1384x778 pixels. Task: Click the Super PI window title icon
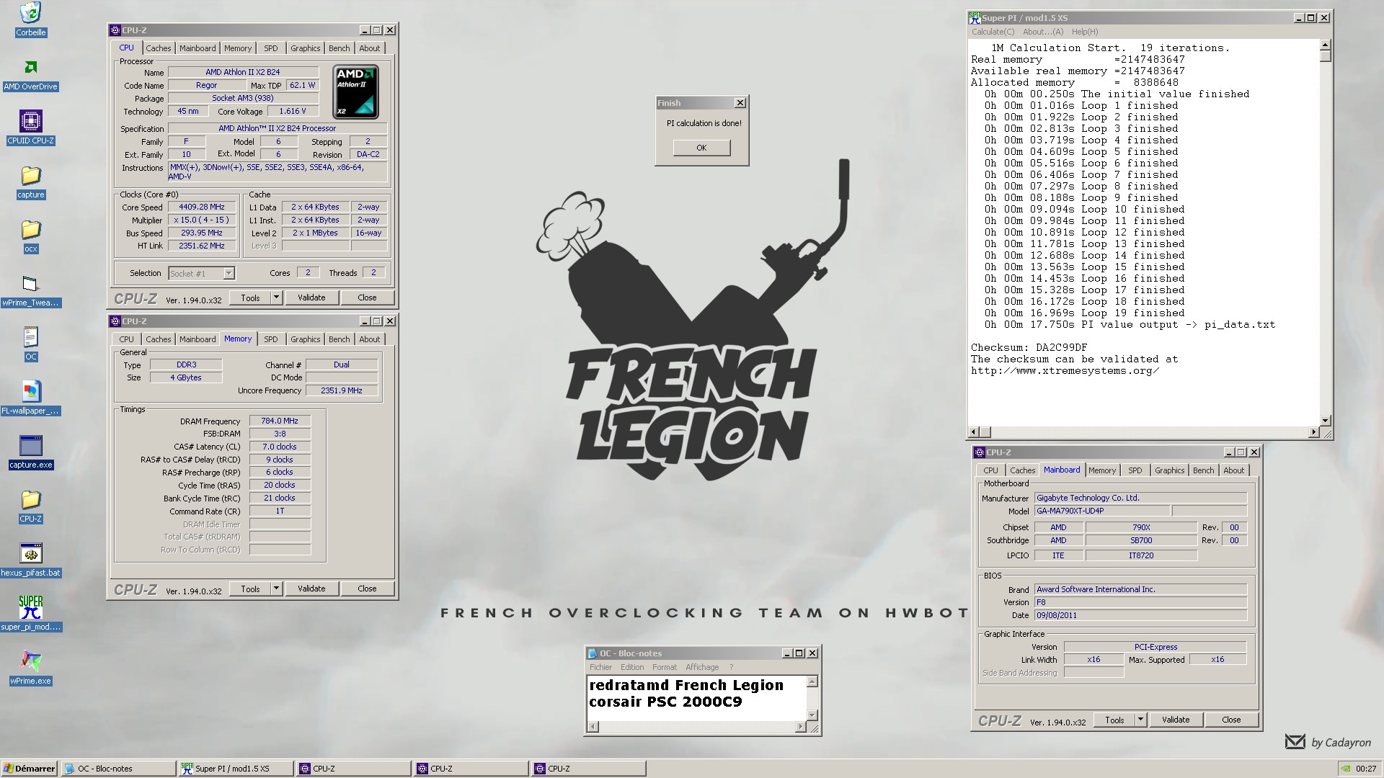point(975,17)
